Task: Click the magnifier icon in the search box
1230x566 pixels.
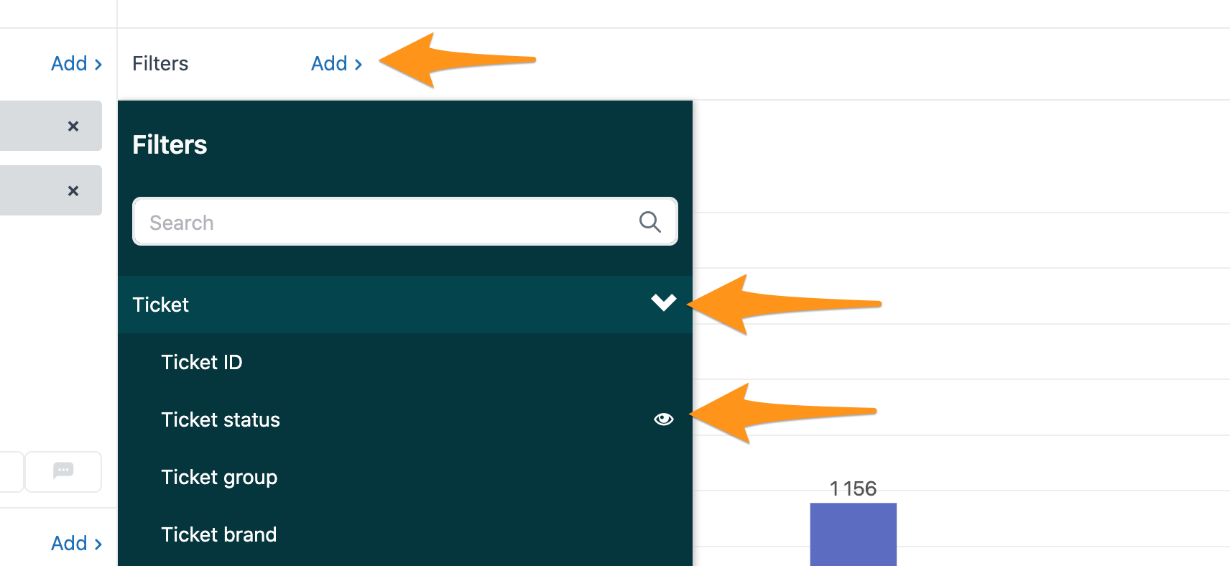Action: (x=649, y=222)
